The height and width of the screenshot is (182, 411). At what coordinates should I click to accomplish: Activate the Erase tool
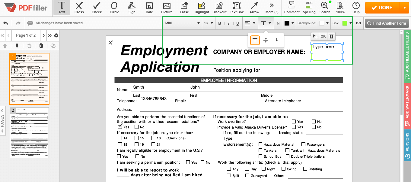click(184, 8)
